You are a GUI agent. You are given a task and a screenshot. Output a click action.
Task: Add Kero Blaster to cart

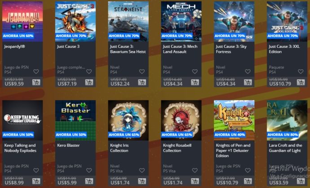89,181
